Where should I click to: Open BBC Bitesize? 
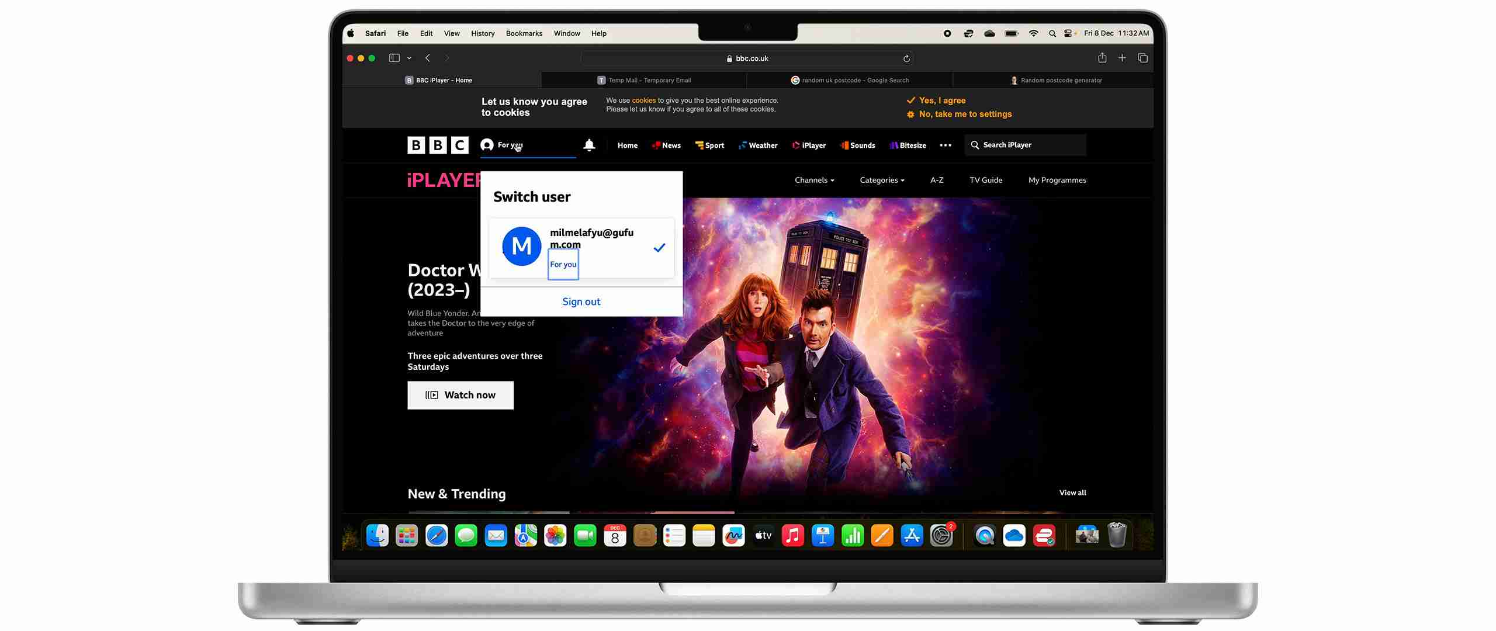tap(908, 145)
